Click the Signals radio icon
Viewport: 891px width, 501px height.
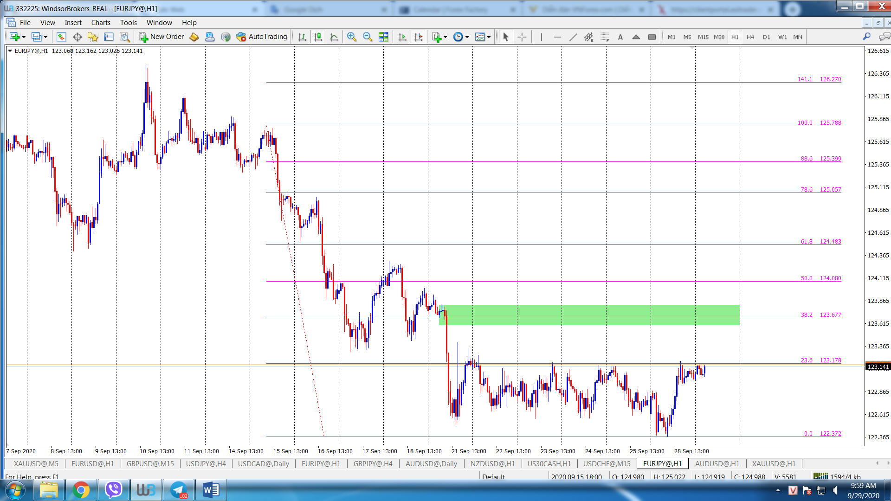(x=226, y=37)
